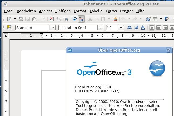Click the New document icon
The width and height of the screenshot is (174, 116).
coord(9,19)
